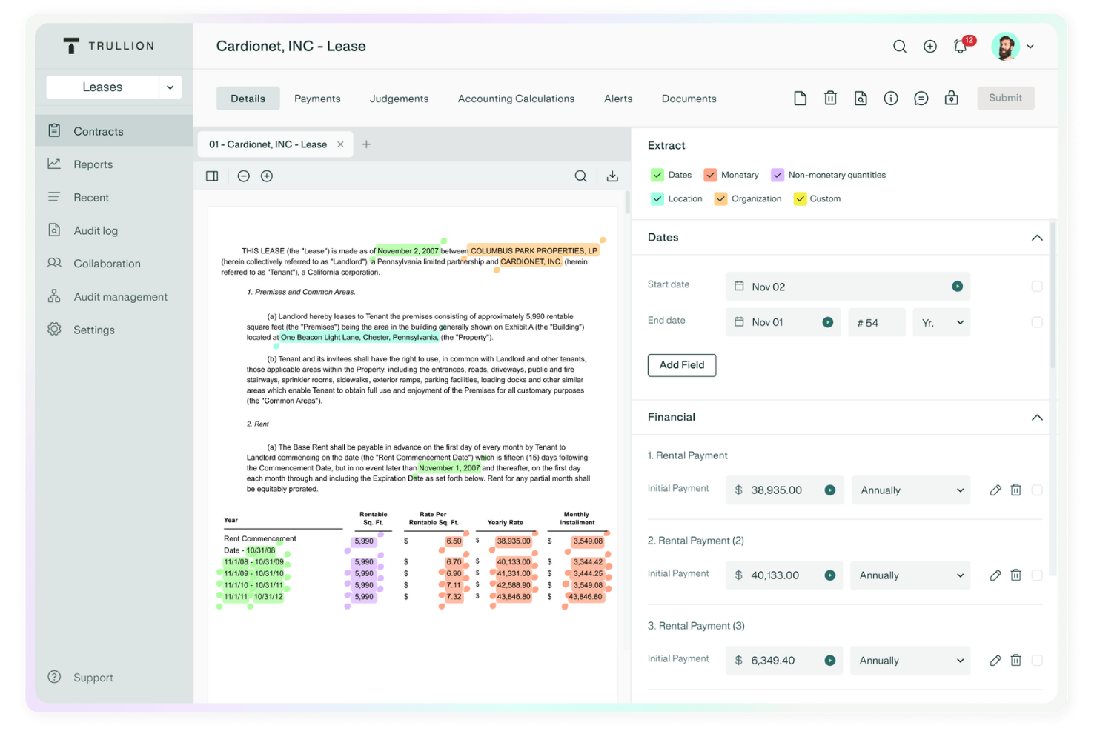1097x731 pixels.
Task: Open the info circle icon
Action: (x=891, y=99)
